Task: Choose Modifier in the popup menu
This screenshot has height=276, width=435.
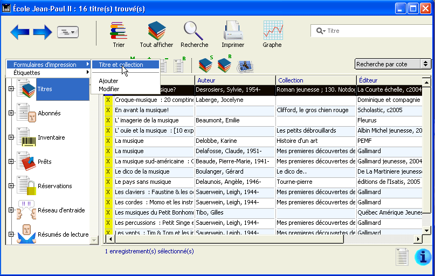Action: 109,89
